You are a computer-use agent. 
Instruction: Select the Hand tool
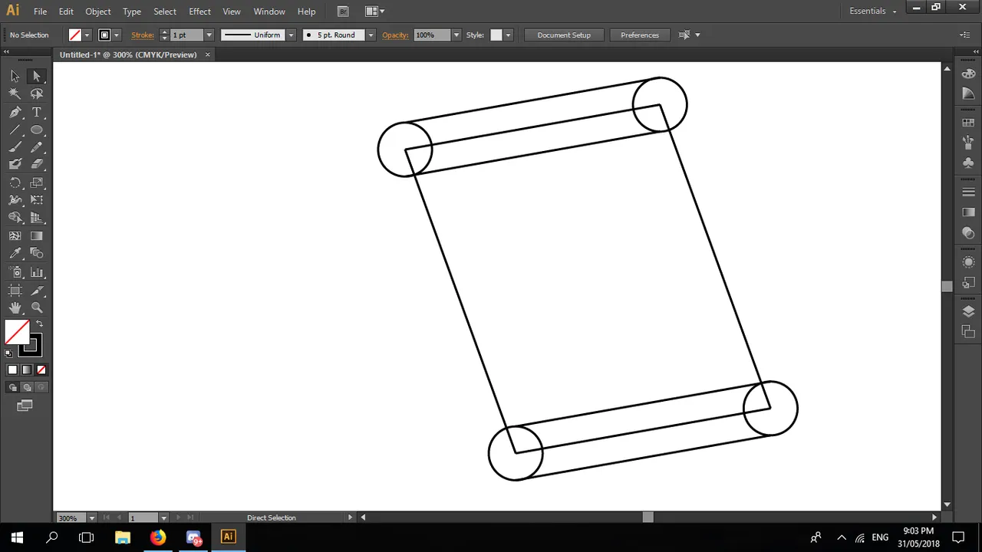(15, 308)
